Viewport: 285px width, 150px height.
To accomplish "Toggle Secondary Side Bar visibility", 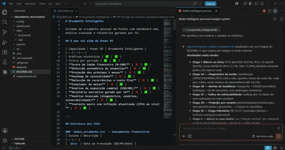I will pyautogui.click(x=262, y=3).
